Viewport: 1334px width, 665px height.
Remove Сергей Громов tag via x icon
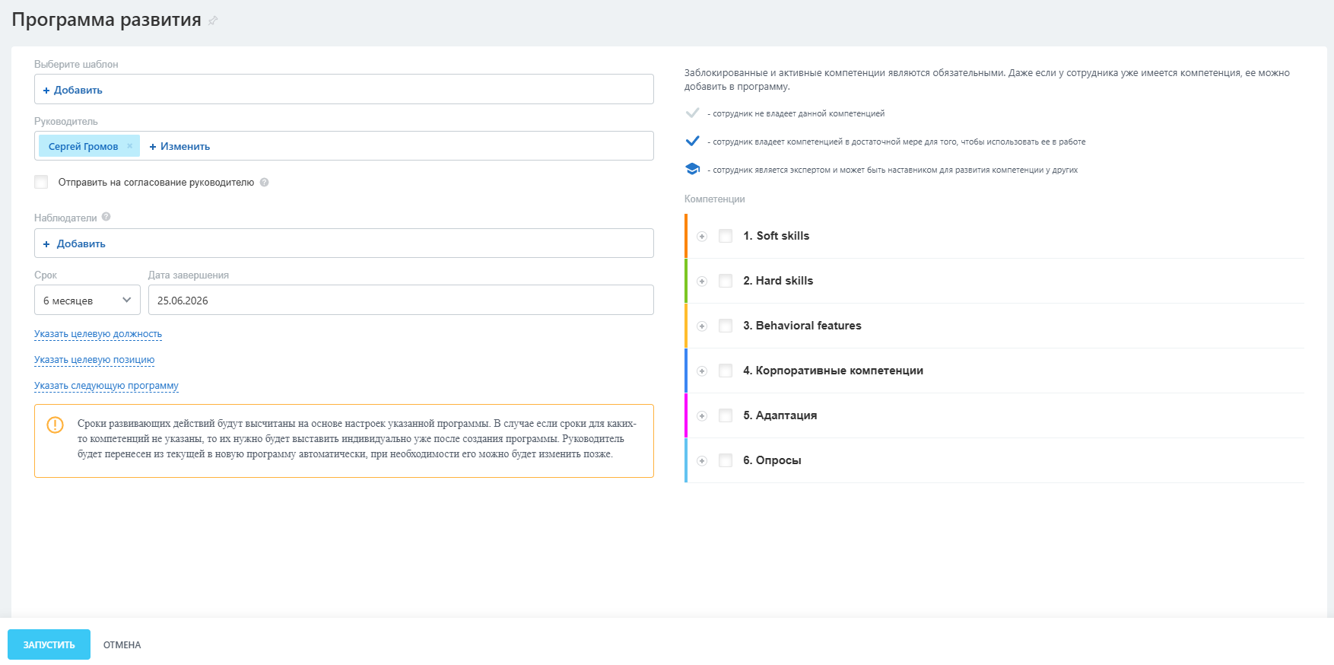[130, 146]
